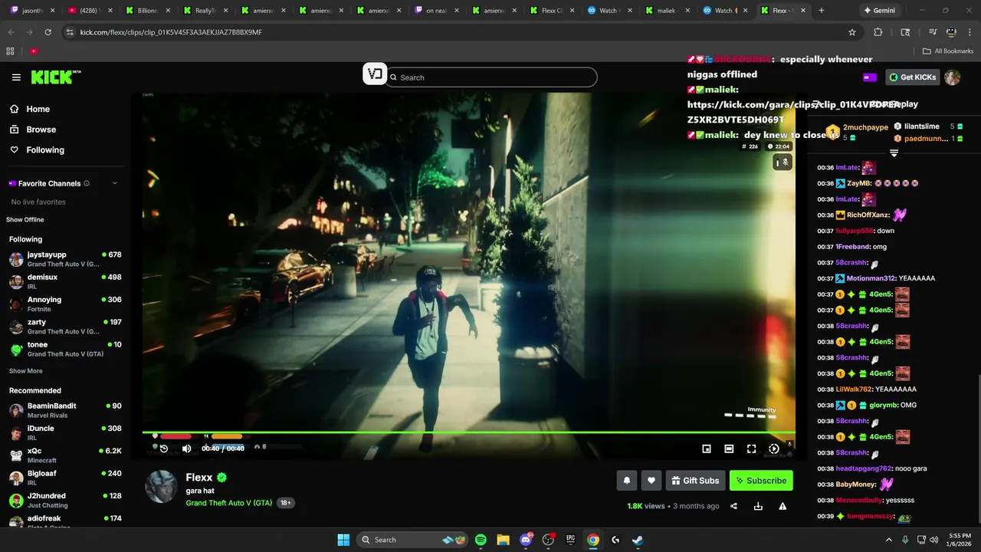This screenshot has width=981, height=552.
Task: Open Annoying channel in Following
Action: pyautogui.click(x=65, y=304)
